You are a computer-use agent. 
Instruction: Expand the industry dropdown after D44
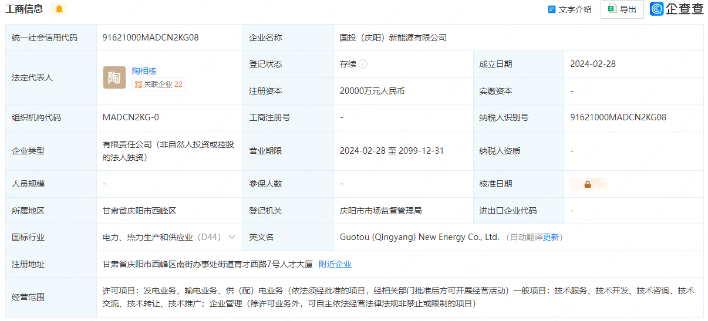231,238
